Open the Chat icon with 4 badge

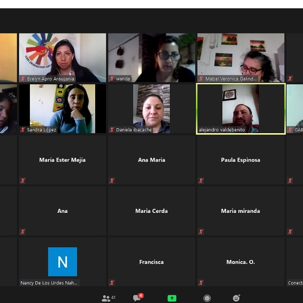138,297
